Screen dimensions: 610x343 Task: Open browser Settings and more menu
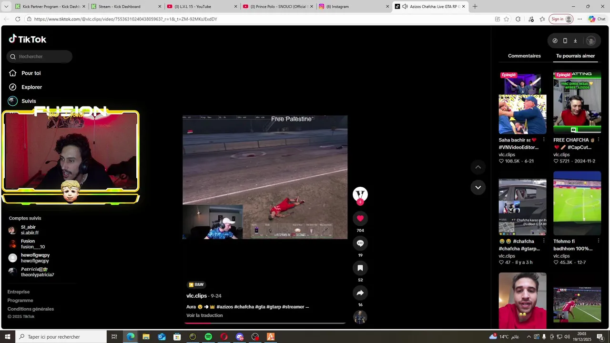[x=579, y=19]
